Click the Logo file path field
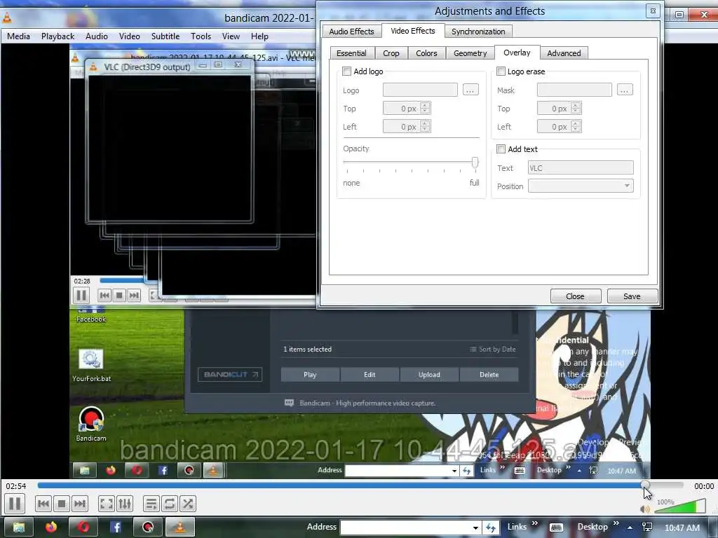 [420, 90]
